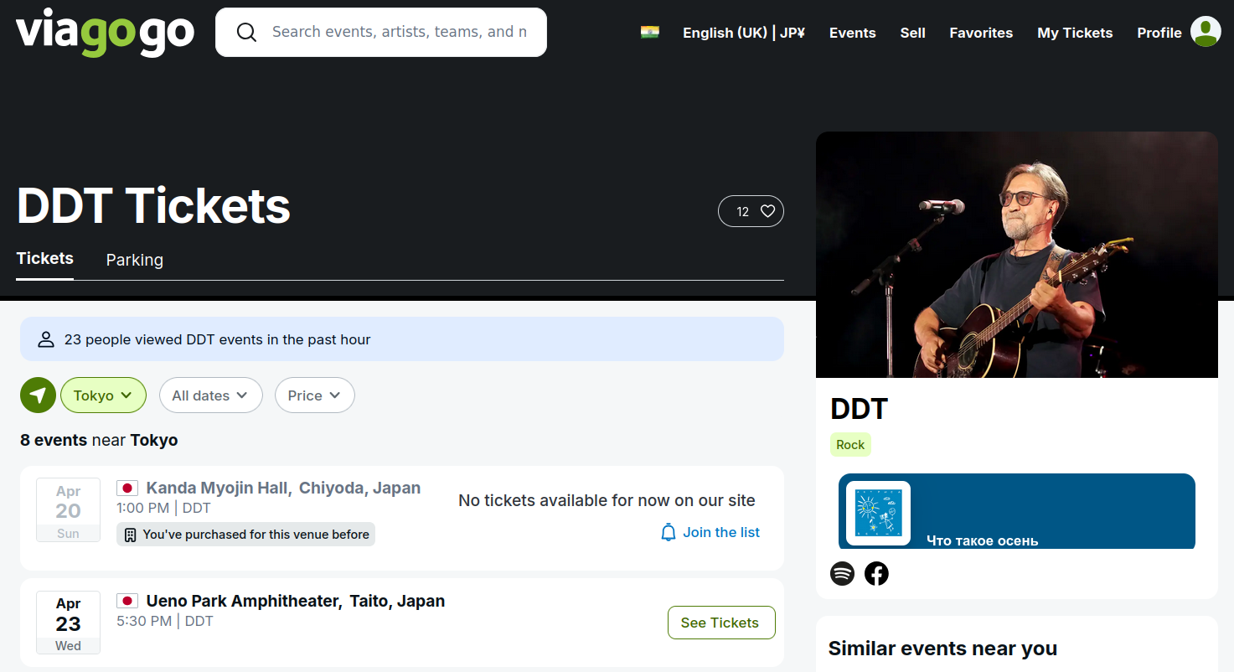Click the green location arrow icon
This screenshot has height=672, width=1234.
pos(38,395)
